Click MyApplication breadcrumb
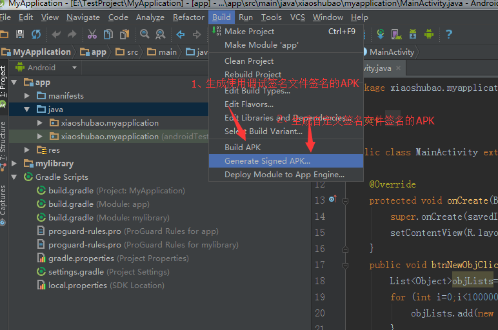The height and width of the screenshot is (330, 498). pos(36,52)
